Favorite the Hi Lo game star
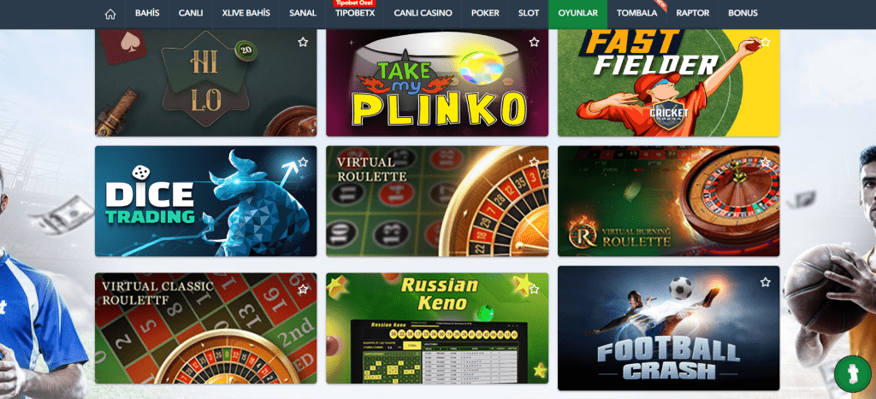876x399 pixels. 303,42
